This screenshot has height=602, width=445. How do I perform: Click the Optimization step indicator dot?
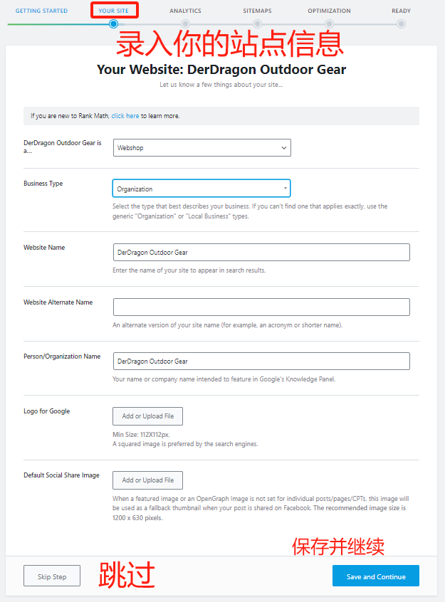click(x=328, y=23)
